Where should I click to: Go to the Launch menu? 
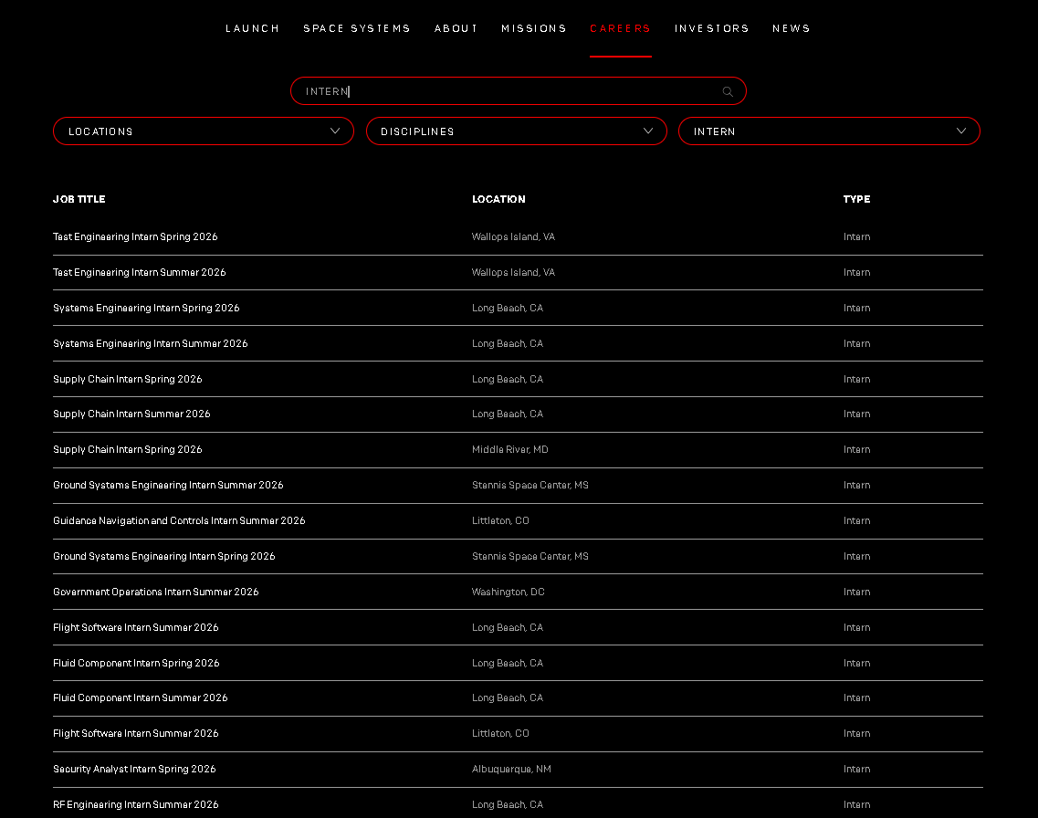pos(252,28)
